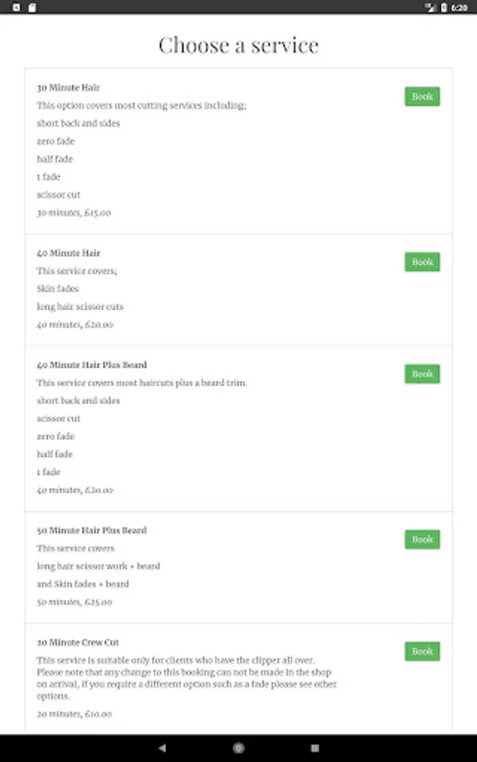Screen dimensions: 477x762
Task: Click the Choose a service heading
Action: click(x=238, y=45)
